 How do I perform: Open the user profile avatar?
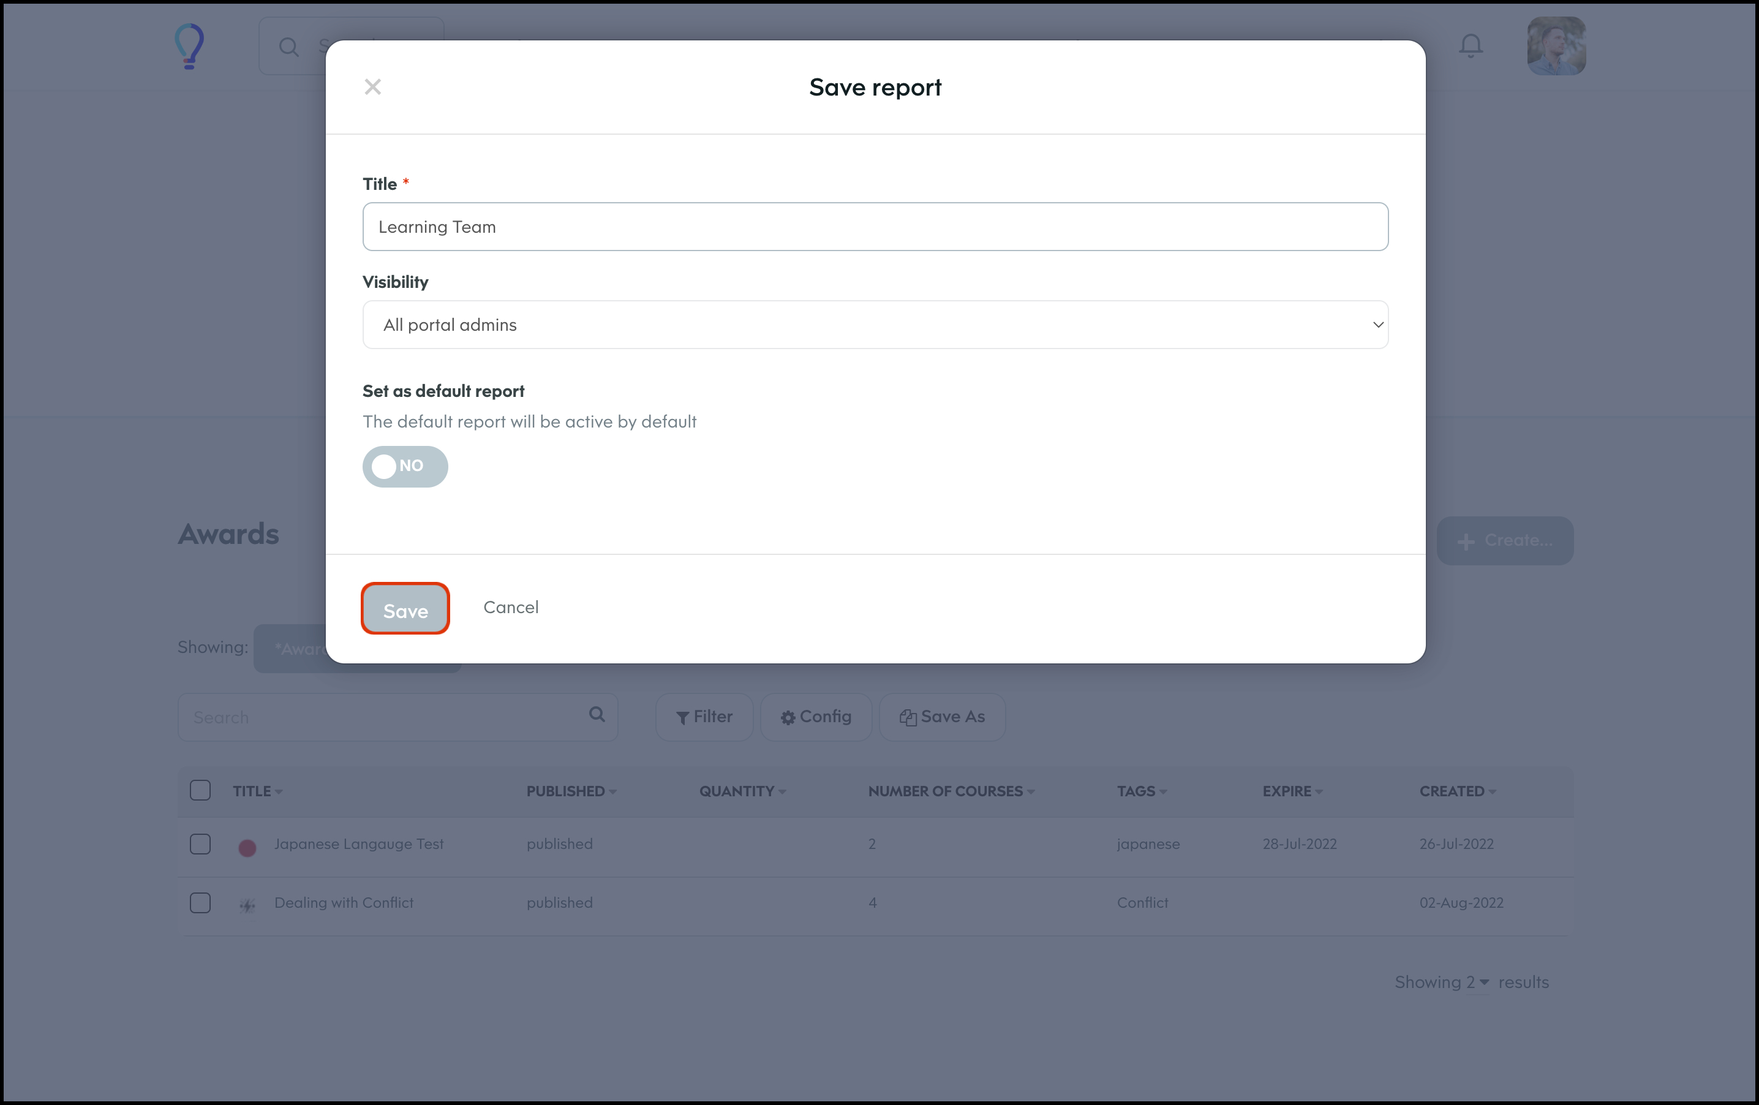pyautogui.click(x=1556, y=46)
